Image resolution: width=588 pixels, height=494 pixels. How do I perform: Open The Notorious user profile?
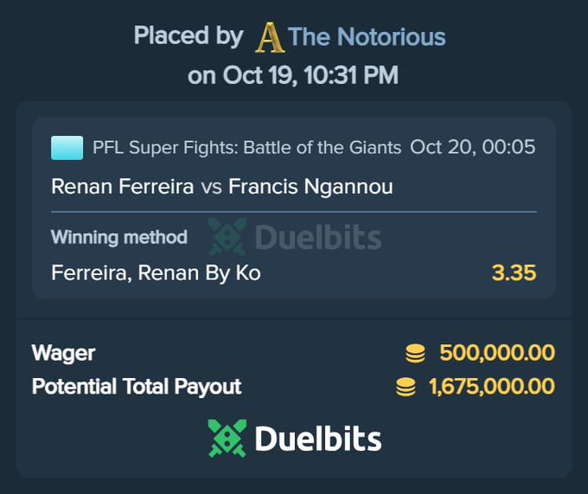[x=367, y=36]
